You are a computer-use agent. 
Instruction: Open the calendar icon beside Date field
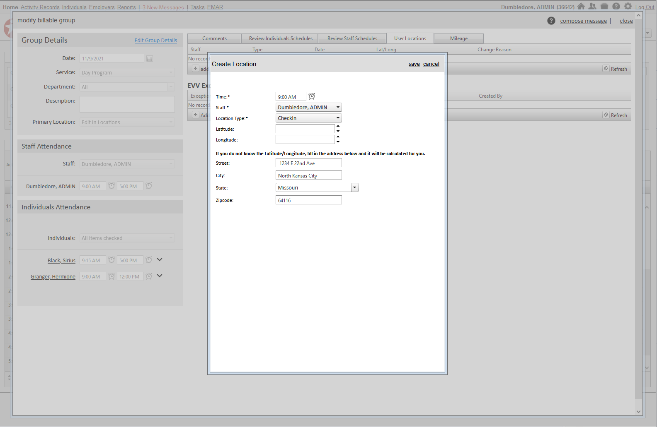click(x=150, y=58)
